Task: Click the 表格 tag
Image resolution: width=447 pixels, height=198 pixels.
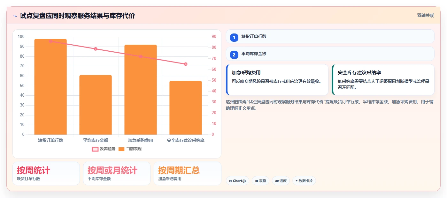Action: click(261, 181)
